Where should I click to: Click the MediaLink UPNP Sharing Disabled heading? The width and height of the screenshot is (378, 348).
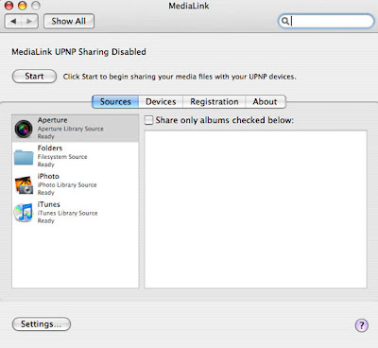tap(78, 52)
